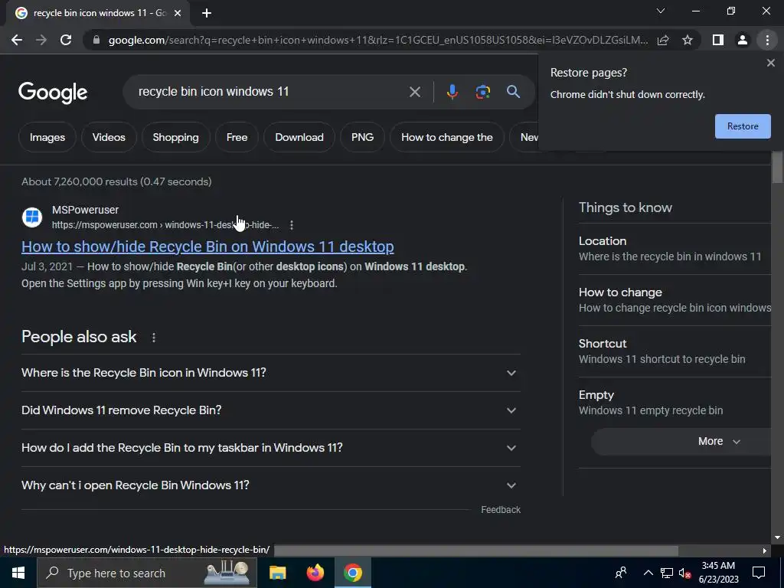Viewport: 784px width, 588px height.
Task: Filter results by Videos
Action: point(109,137)
